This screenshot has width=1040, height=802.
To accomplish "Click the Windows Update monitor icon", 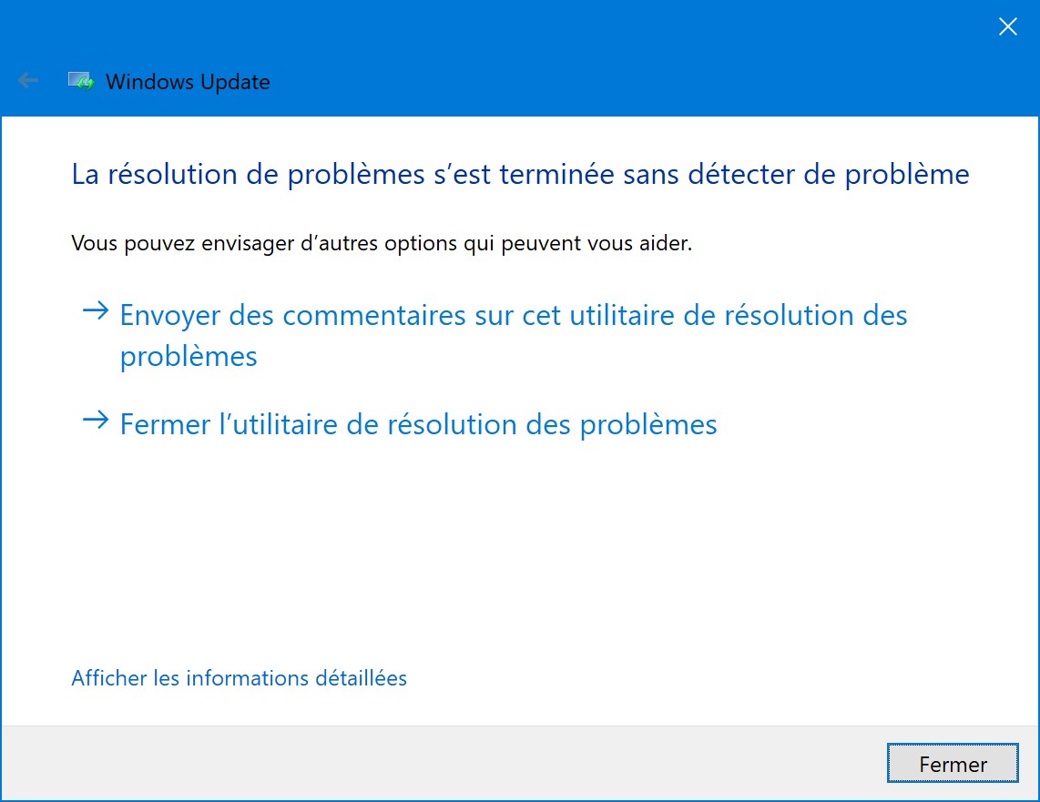I will pos(81,81).
